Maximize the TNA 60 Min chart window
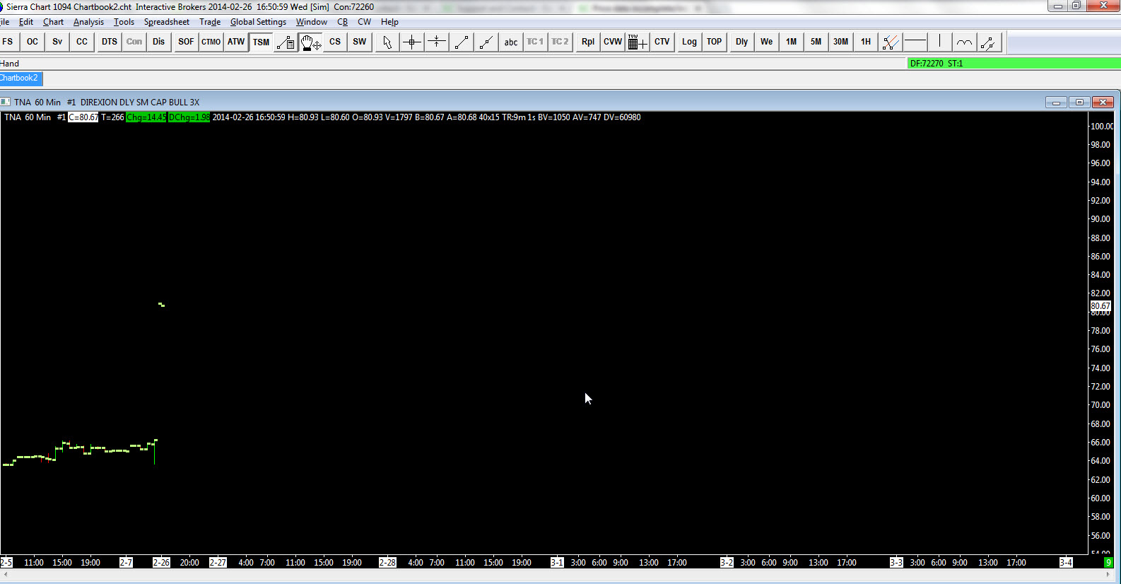The width and height of the screenshot is (1121, 584). 1079,103
